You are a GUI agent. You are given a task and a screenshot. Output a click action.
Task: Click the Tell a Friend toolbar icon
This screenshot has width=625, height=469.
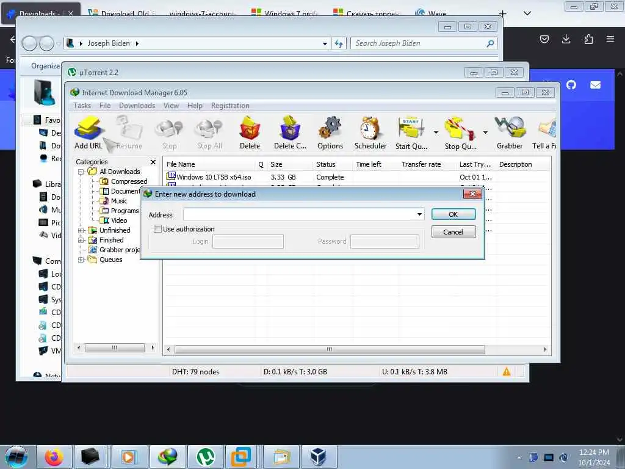[x=544, y=133]
